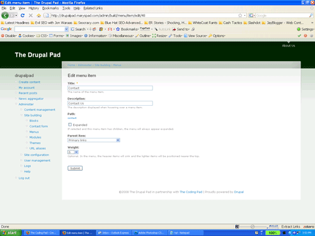This screenshot has width=315, height=236.
Task: Switch to Adobe Photoshop taskbar window
Action: point(150,233)
